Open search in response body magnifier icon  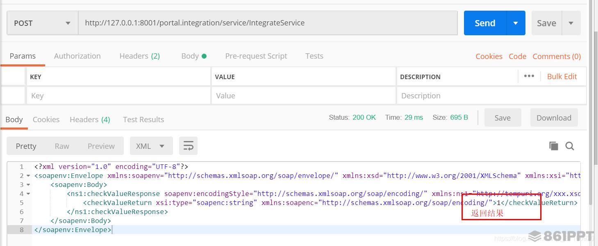(570, 146)
